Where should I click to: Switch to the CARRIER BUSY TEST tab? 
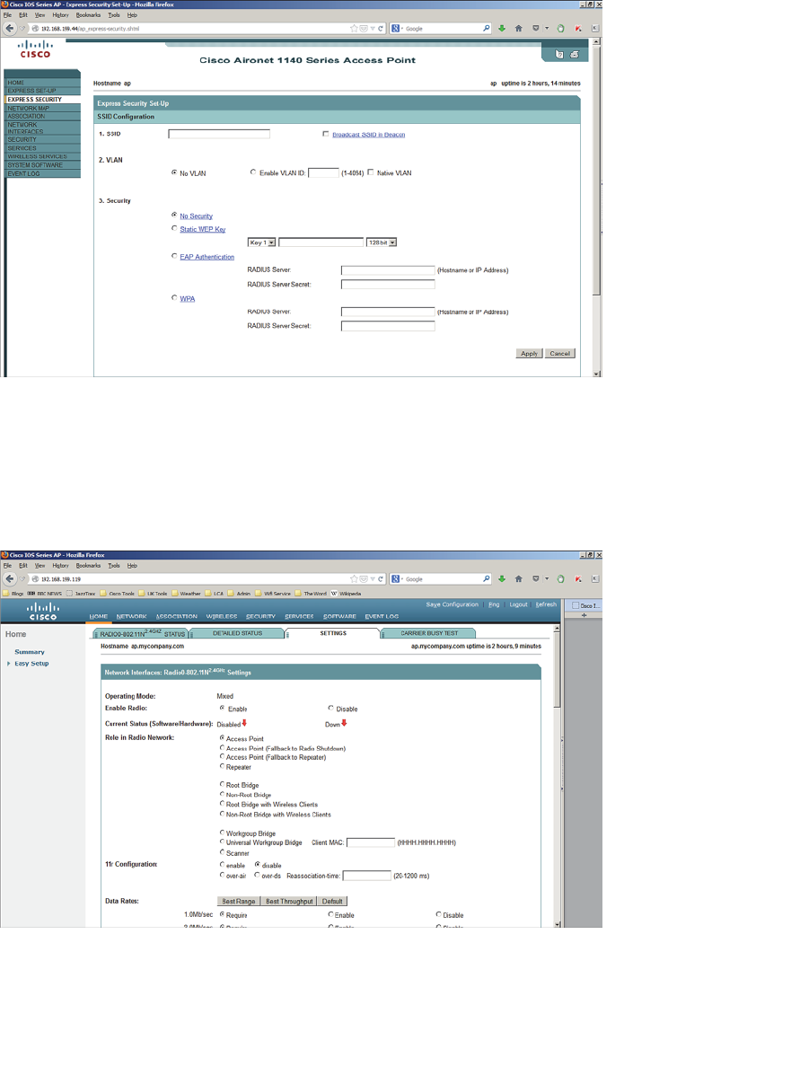[x=429, y=633]
